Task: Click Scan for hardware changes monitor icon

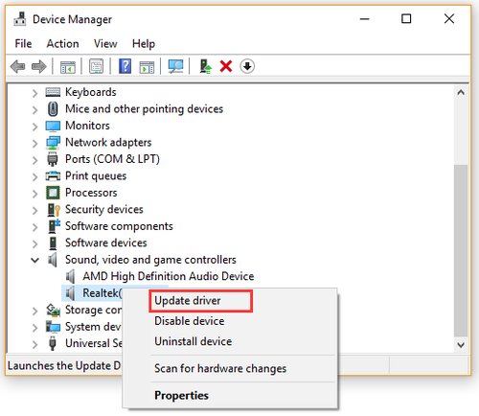Action: coord(175,66)
